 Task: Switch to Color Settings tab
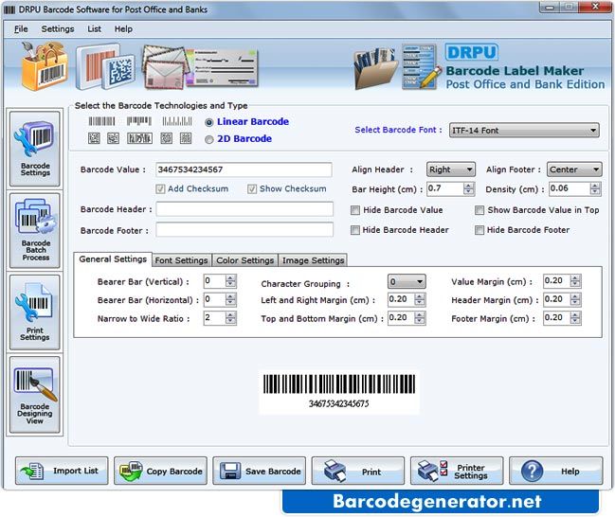(x=245, y=260)
